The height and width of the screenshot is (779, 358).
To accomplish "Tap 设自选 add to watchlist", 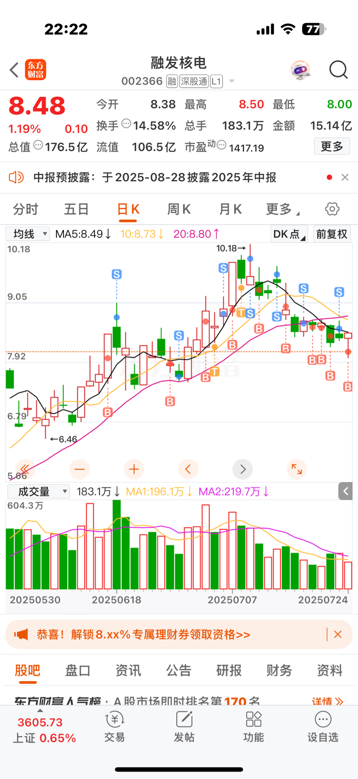I will tap(323, 728).
